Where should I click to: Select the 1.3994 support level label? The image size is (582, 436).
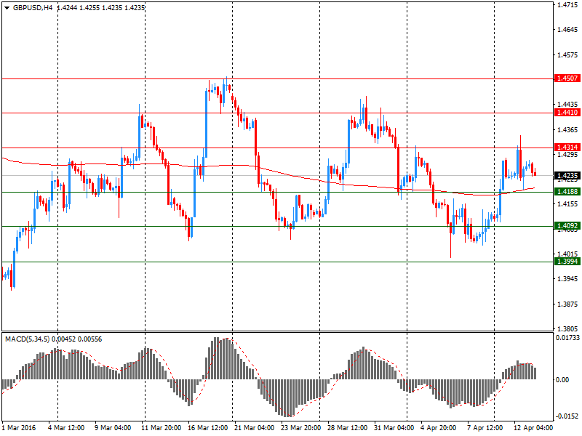coord(567,262)
